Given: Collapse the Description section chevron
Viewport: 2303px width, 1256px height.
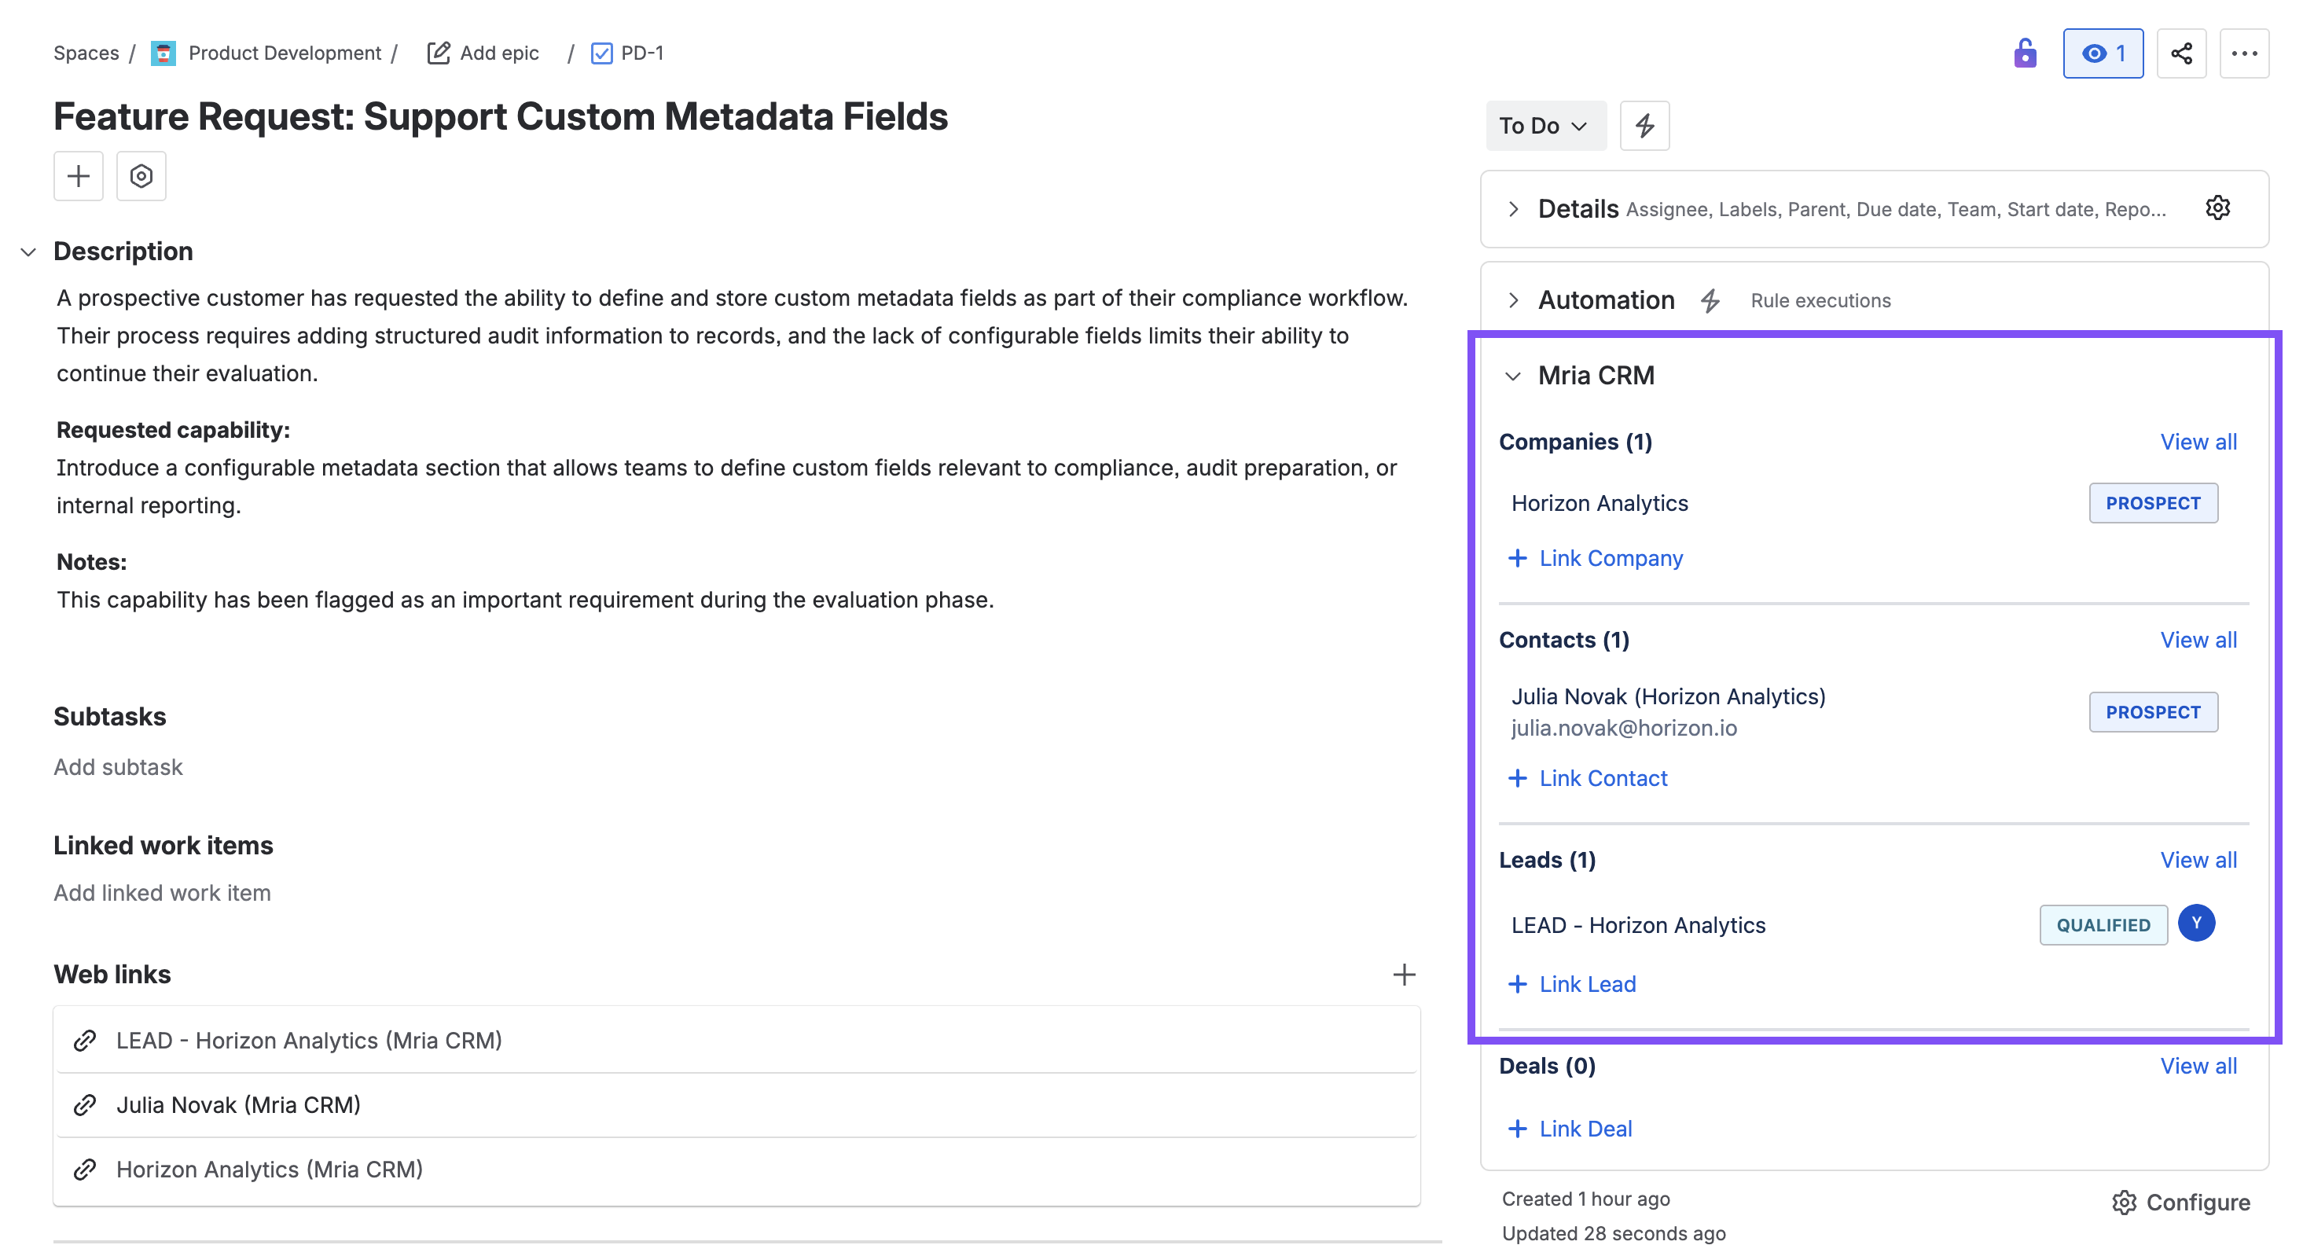Looking at the screenshot, I should [28, 252].
